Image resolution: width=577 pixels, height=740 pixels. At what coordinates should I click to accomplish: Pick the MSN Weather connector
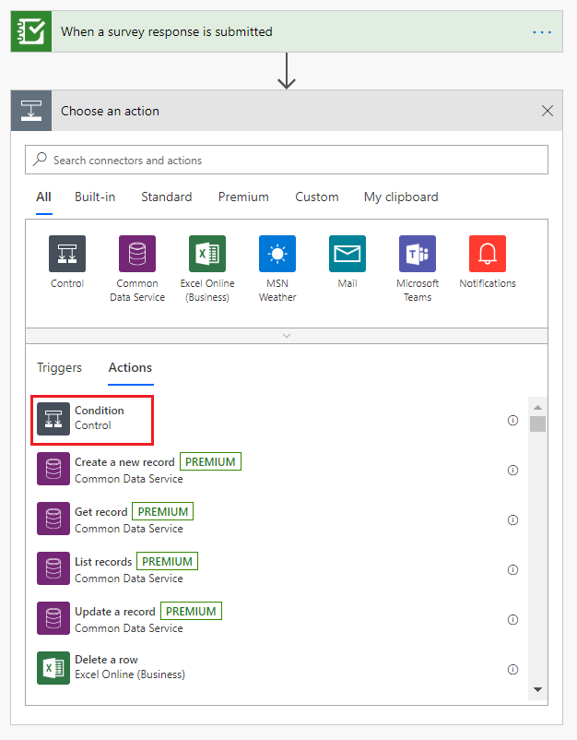tap(277, 254)
